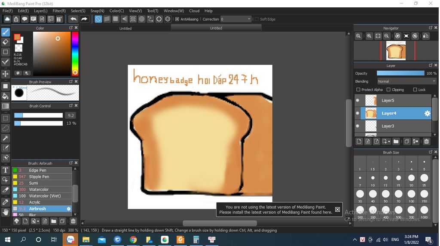Adjust the layer Opacity slider
This screenshot has height=246, width=440.
tap(400, 73)
